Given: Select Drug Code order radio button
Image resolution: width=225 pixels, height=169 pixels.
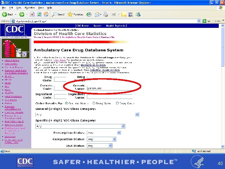Looking at the screenshot, I should point(117,103).
